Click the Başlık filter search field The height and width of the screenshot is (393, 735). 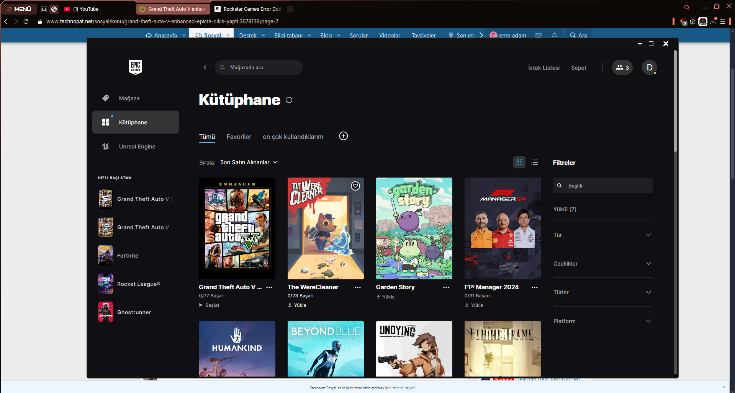pyautogui.click(x=603, y=186)
